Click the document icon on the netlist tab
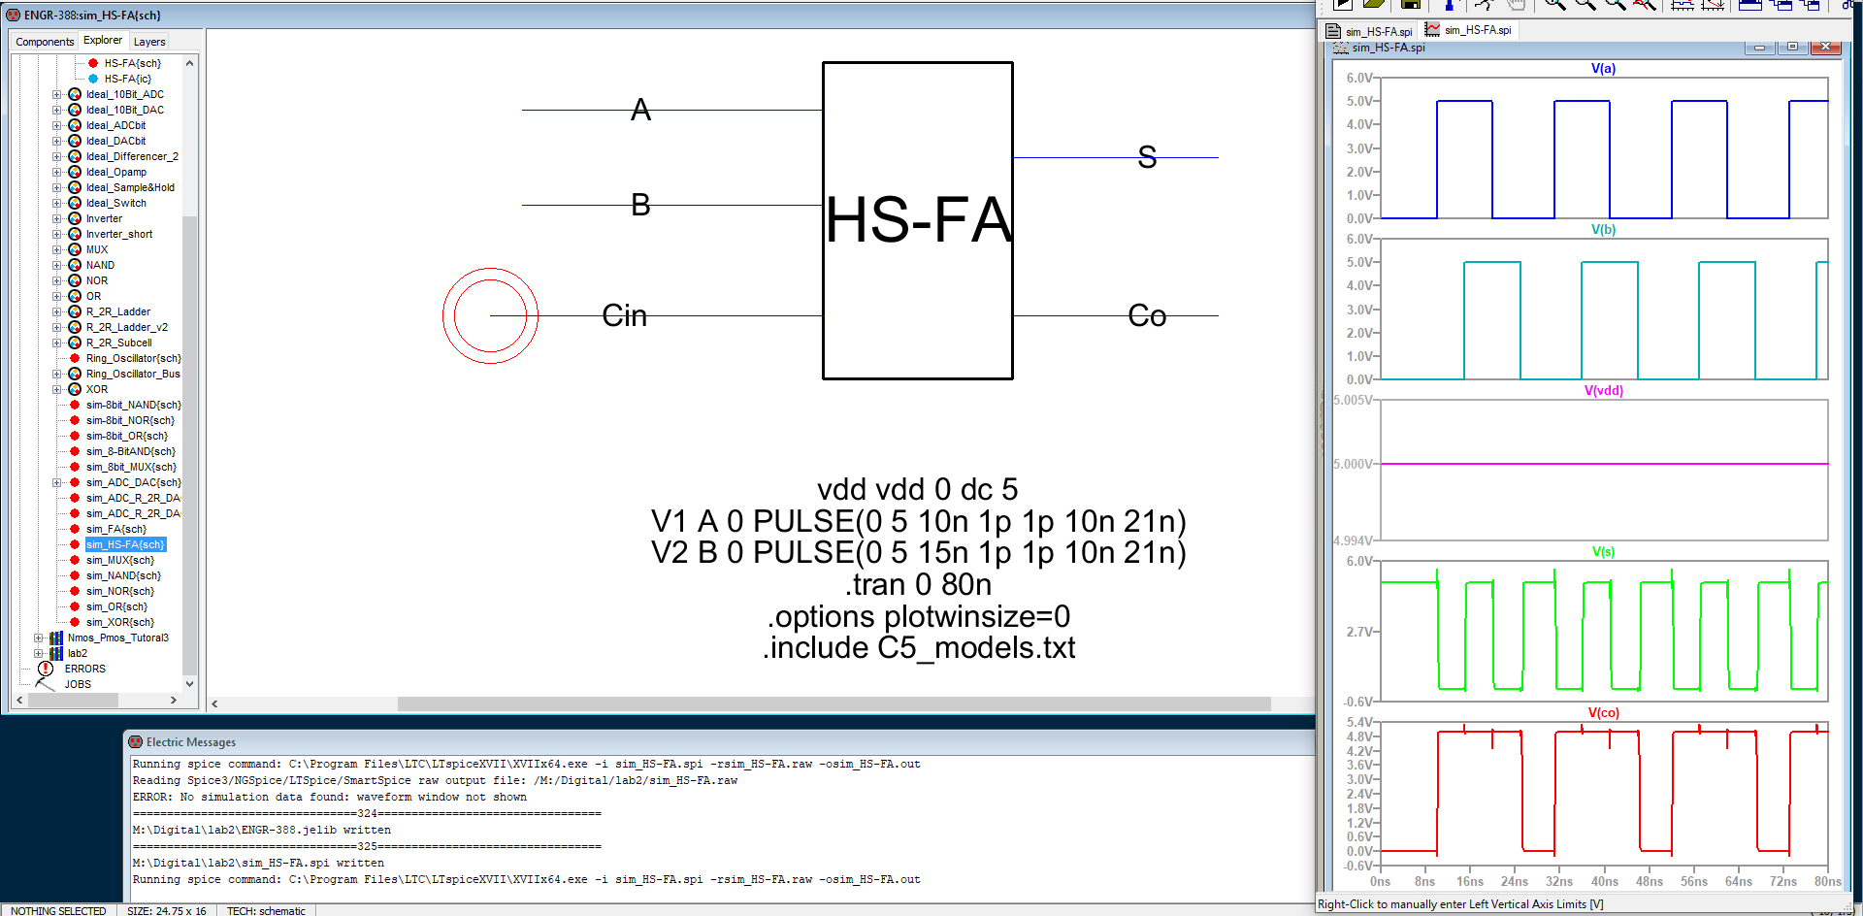 (x=1333, y=31)
